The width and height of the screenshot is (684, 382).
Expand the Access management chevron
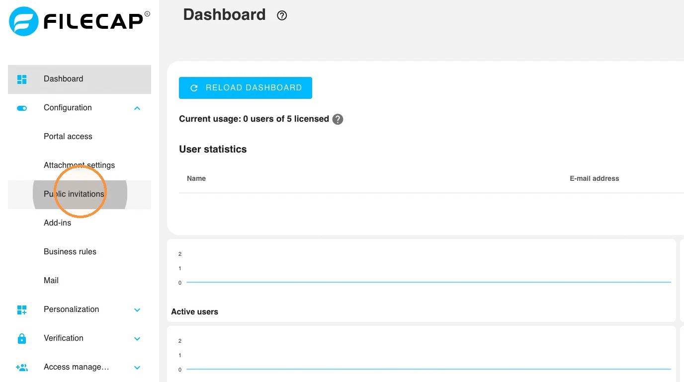point(137,368)
